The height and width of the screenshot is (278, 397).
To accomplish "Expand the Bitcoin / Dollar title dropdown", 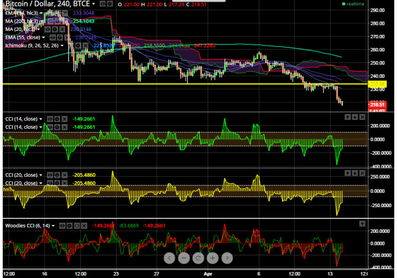I will pyautogui.click(x=94, y=3).
